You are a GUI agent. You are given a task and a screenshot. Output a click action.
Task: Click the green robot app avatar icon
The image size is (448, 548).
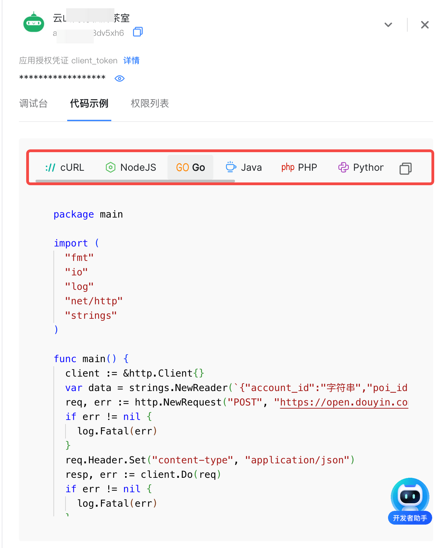(33, 23)
